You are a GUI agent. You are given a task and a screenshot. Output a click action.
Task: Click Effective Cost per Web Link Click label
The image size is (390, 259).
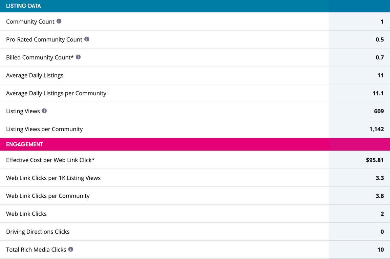[50, 160]
